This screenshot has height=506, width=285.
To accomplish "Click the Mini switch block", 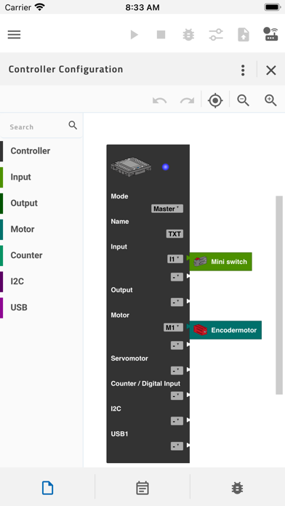I will 220,262.
